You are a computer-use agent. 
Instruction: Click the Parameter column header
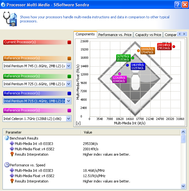(x=42, y=132)
